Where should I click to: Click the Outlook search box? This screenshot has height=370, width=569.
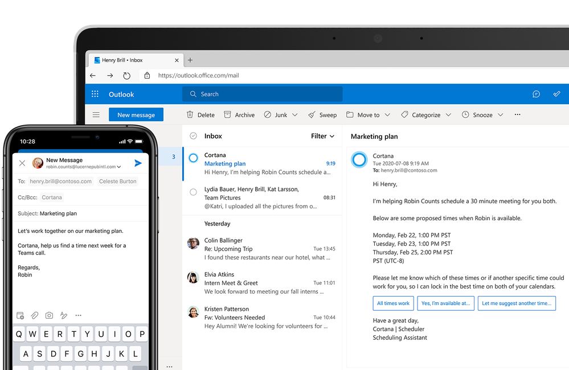click(263, 94)
